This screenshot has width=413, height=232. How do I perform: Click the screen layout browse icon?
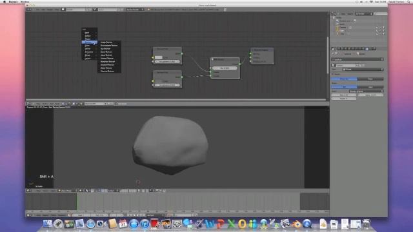(63, 10)
